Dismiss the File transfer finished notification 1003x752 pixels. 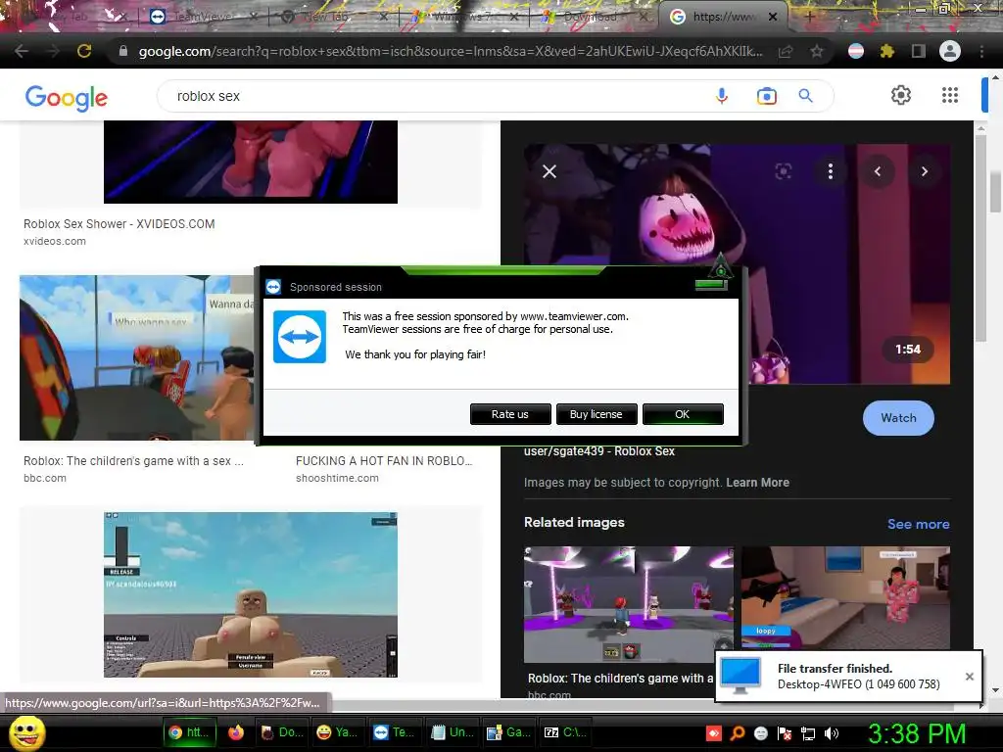(969, 677)
